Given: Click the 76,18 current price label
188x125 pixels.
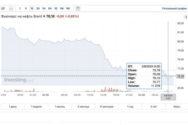Looking at the screenshot, I should [x=180, y=76].
